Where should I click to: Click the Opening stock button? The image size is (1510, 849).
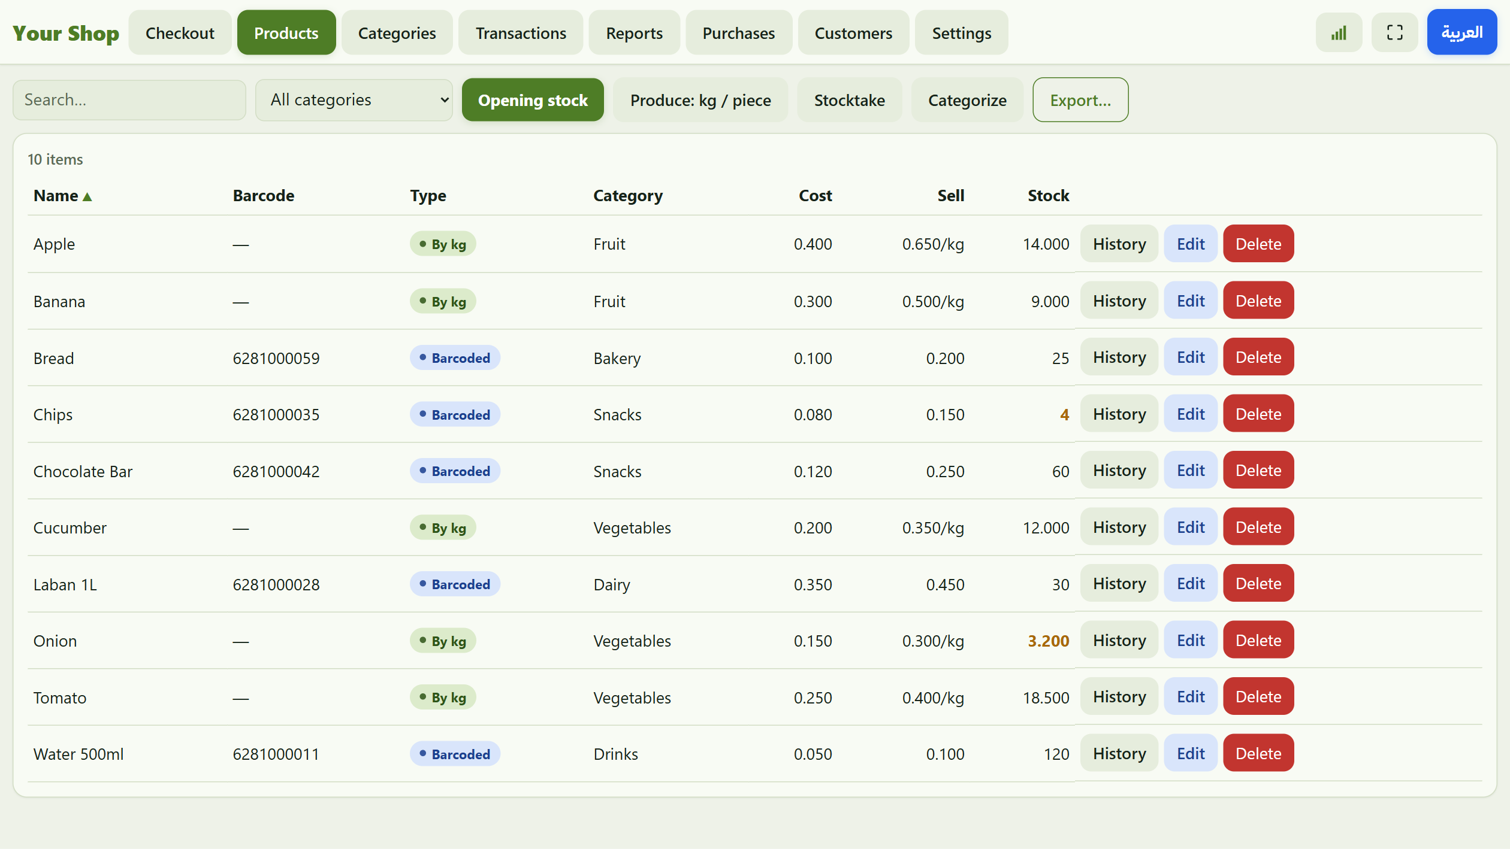pos(533,100)
